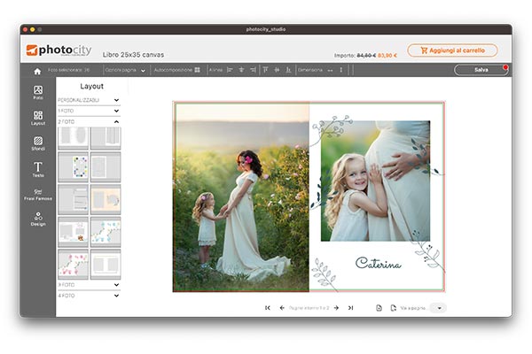Viewport: 532px width, 354px height.
Task: Select the Testo text tool
Action: pyautogui.click(x=38, y=169)
